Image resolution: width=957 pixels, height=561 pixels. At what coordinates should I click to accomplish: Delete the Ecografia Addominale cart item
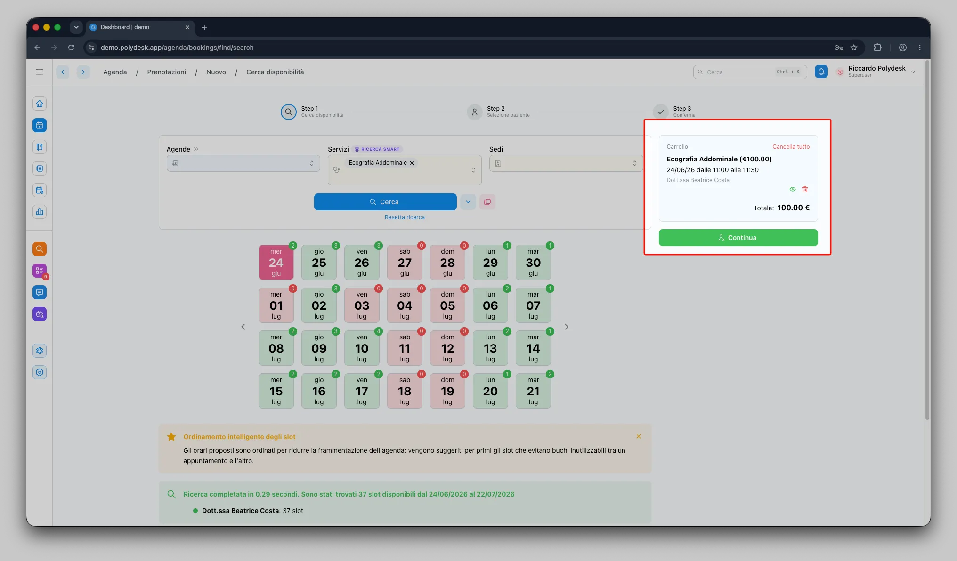(x=805, y=189)
